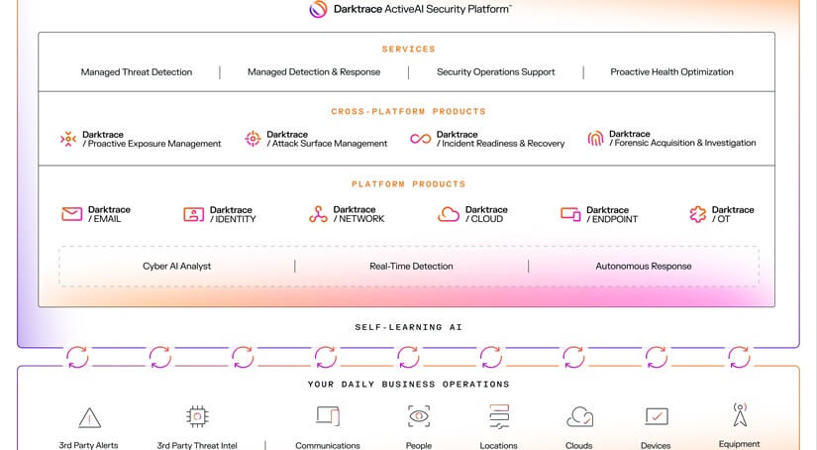817x450 pixels.
Task: Select Managed Threat Detection service
Action: pos(137,72)
